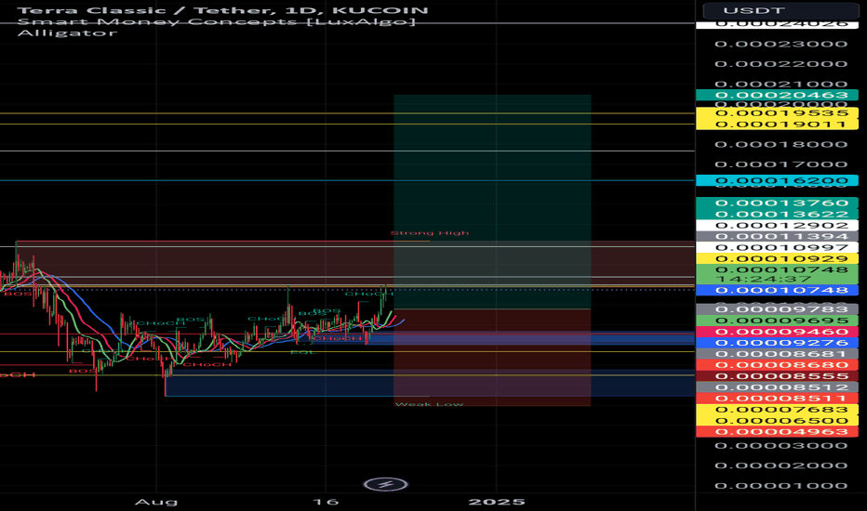
Task: Open the USDT currency selector
Action: coord(780,10)
